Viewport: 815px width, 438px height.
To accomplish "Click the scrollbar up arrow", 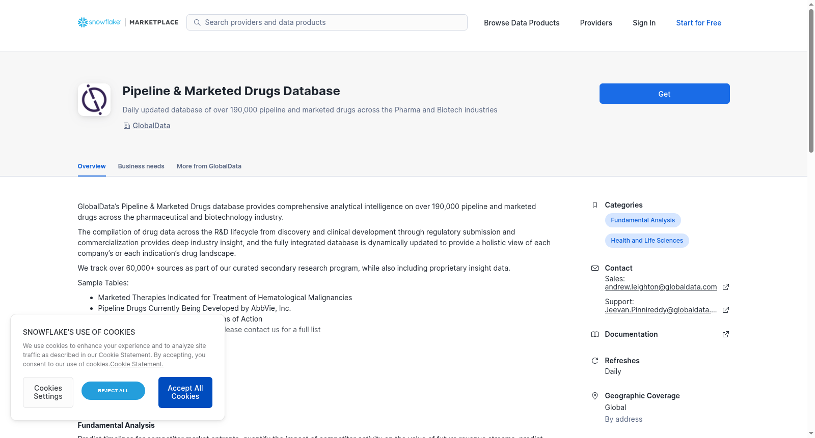I will click(x=811, y=4).
